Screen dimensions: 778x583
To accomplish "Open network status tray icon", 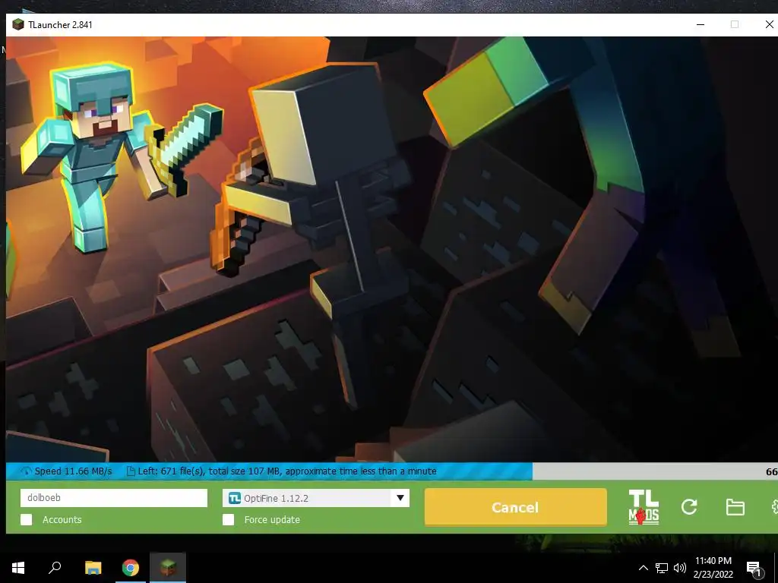I will [x=662, y=568].
